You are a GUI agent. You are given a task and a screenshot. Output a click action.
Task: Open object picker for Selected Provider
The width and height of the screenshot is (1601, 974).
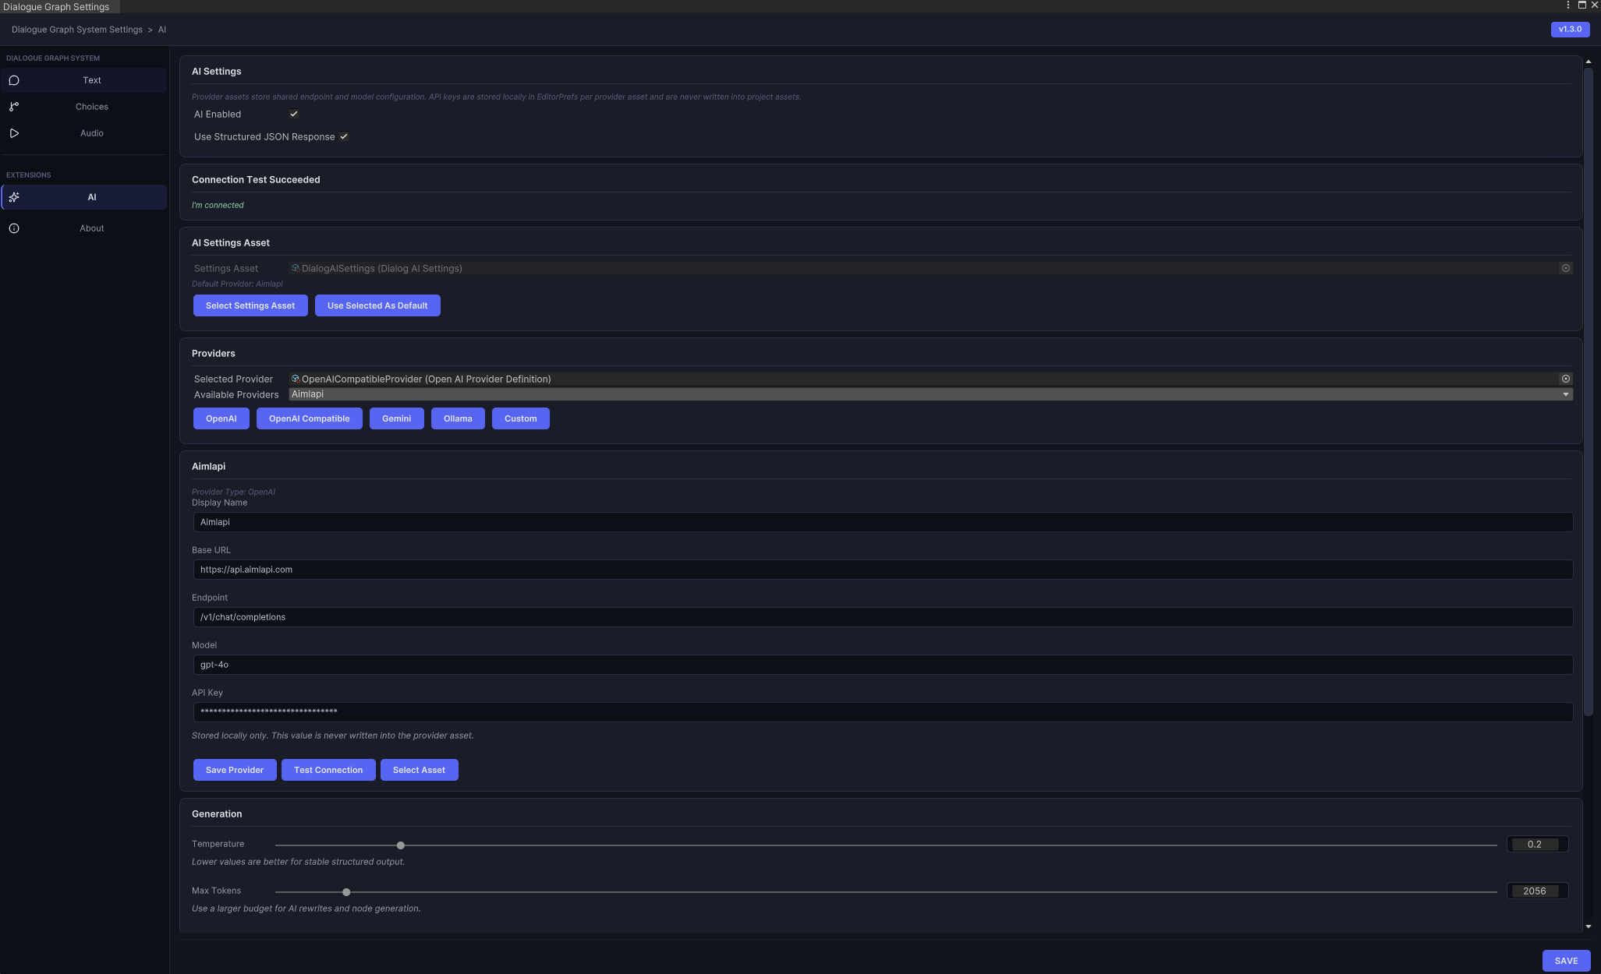pos(1565,379)
